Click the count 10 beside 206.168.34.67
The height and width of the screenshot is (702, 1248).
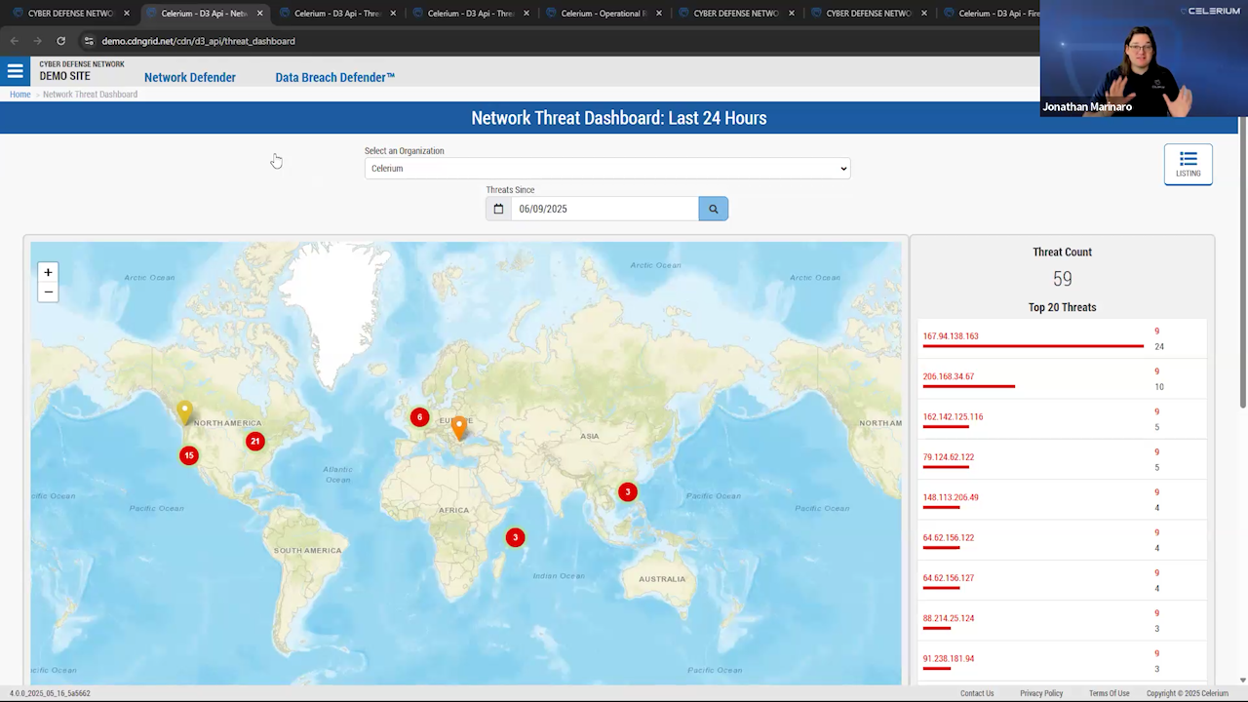[1159, 387]
